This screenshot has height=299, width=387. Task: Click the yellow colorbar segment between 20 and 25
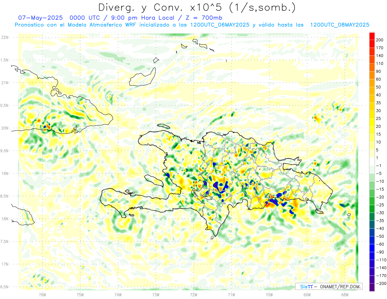372,123
